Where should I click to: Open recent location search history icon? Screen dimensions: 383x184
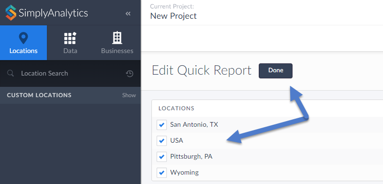pos(129,73)
